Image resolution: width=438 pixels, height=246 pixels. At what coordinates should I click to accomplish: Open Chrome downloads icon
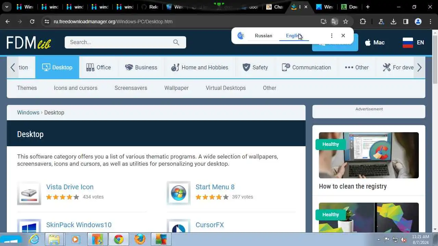click(x=394, y=22)
